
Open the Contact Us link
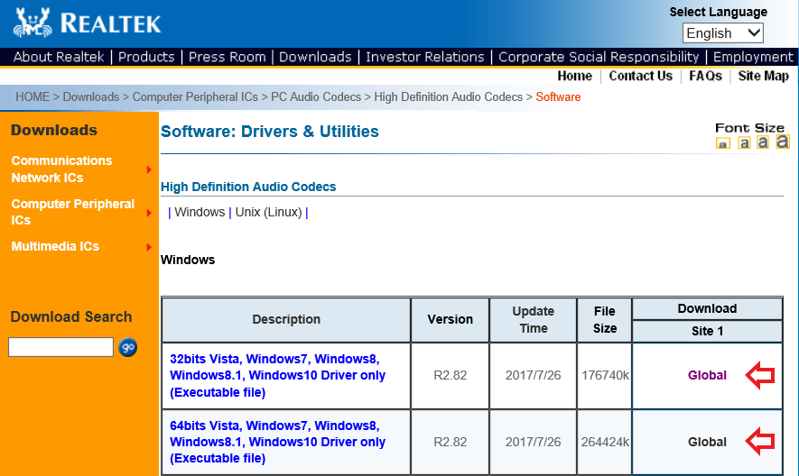click(x=640, y=76)
